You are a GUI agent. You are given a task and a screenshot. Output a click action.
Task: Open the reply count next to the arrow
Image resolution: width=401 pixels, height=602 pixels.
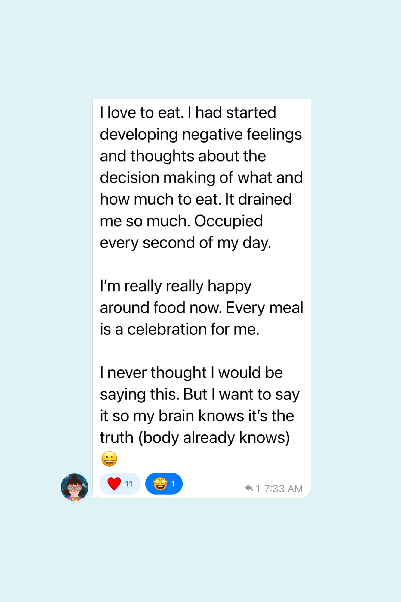pyautogui.click(x=258, y=489)
